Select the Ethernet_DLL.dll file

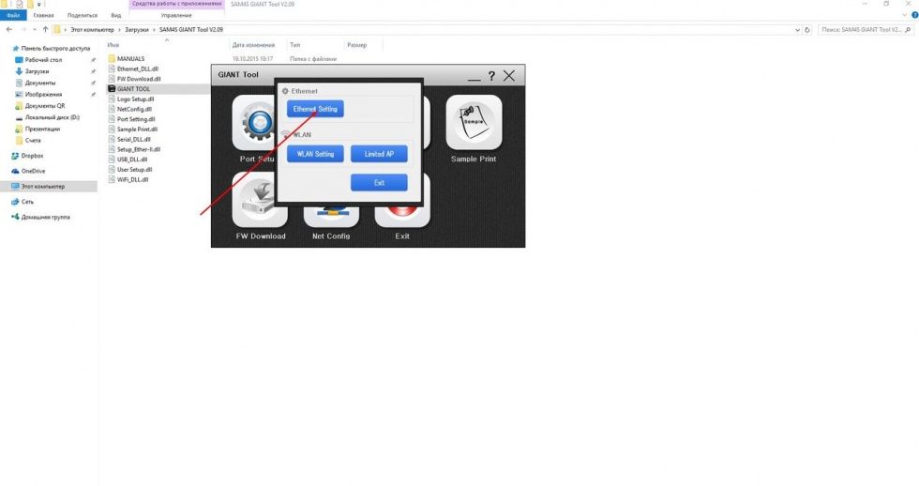pos(137,68)
